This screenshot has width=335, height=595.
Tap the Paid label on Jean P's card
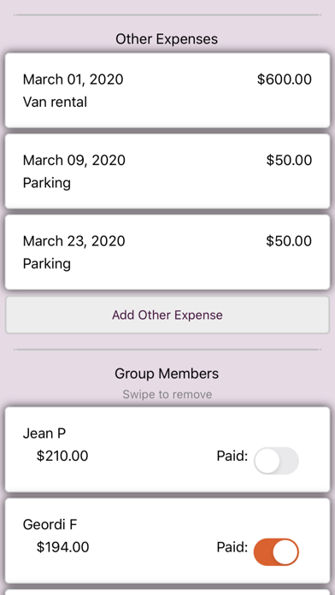(232, 456)
